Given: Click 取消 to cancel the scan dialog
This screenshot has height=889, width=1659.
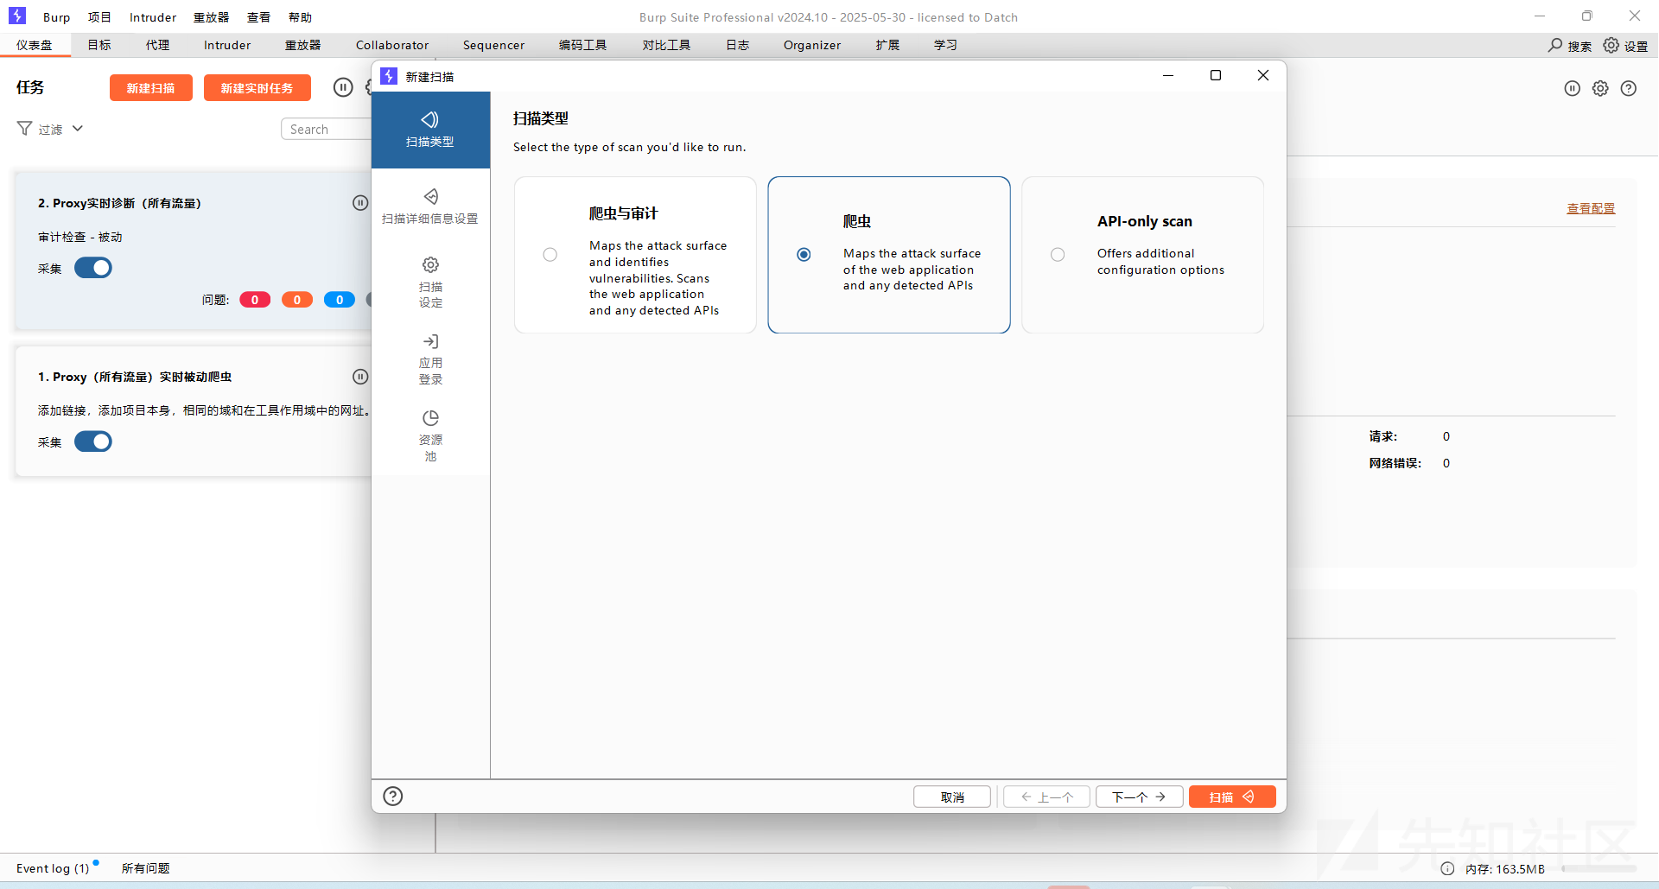Looking at the screenshot, I should pos(952,797).
